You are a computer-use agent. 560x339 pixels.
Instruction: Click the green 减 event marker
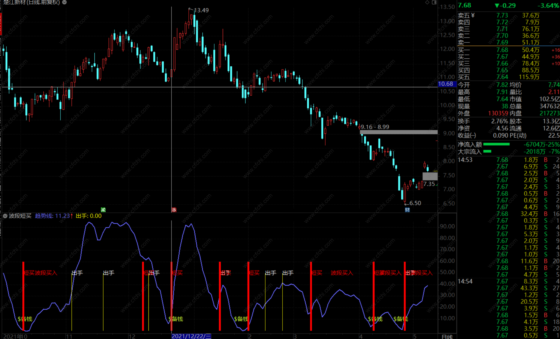103,210
